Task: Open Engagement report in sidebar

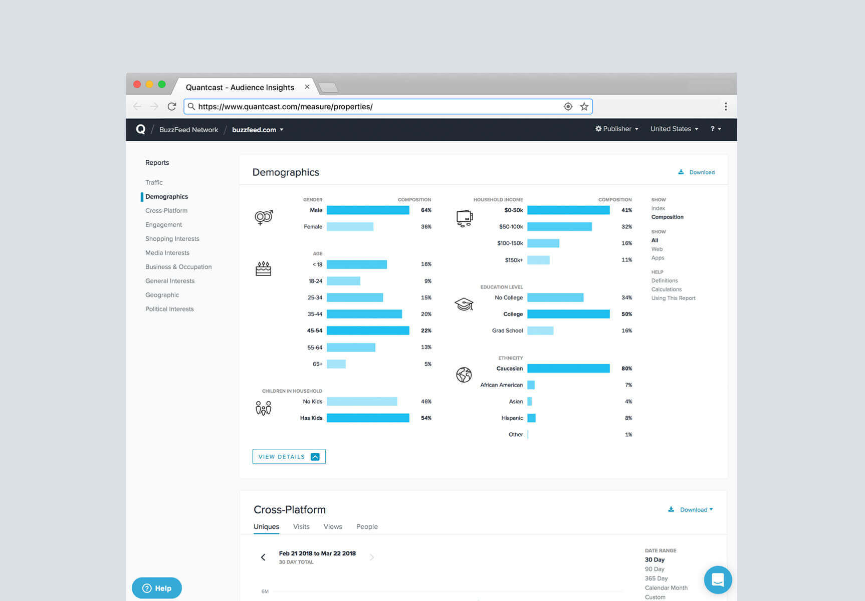Action: tap(163, 224)
